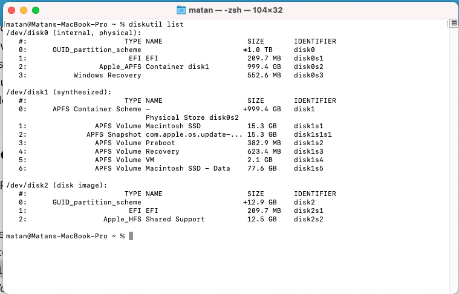Click the 'Preboot' APFS volume name
459x294 pixels.
(160, 143)
